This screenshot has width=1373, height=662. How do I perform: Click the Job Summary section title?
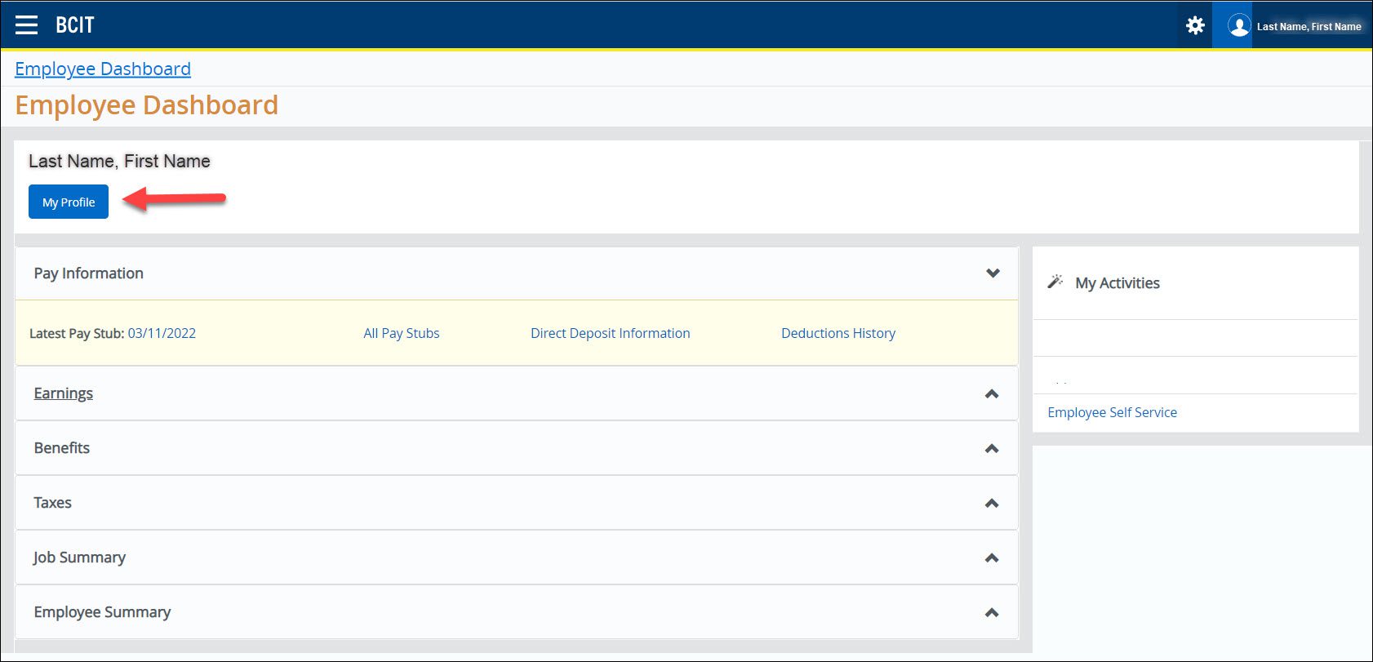[x=79, y=558]
